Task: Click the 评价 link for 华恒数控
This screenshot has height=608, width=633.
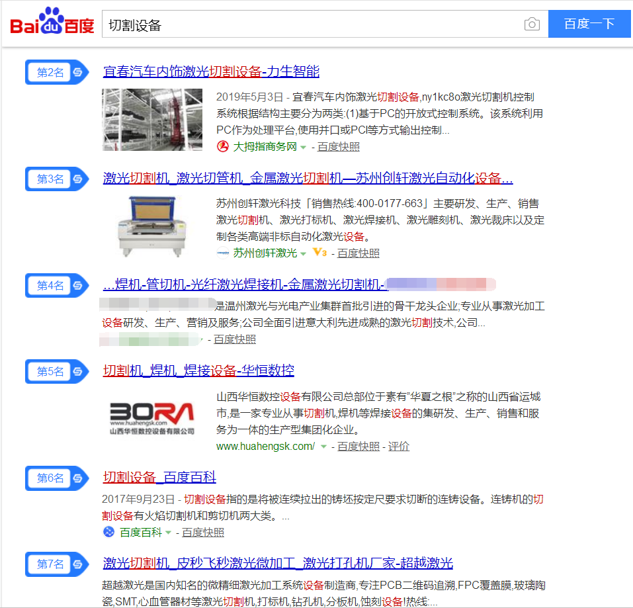Action: (398, 446)
